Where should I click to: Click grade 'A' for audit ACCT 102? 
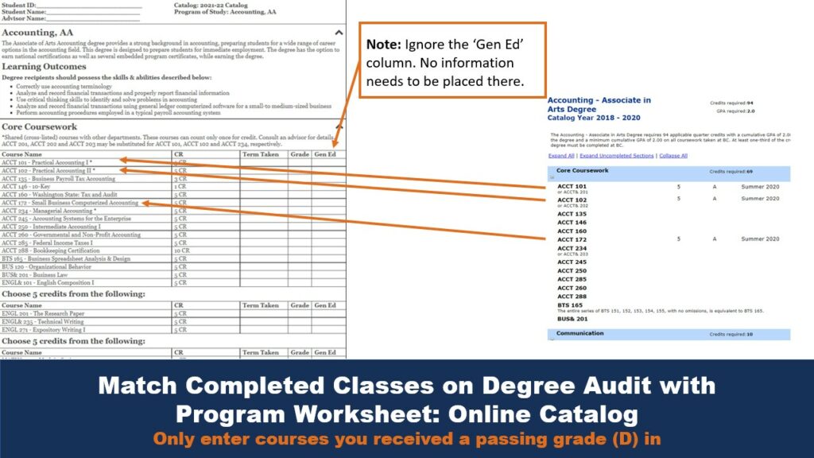[715, 199]
